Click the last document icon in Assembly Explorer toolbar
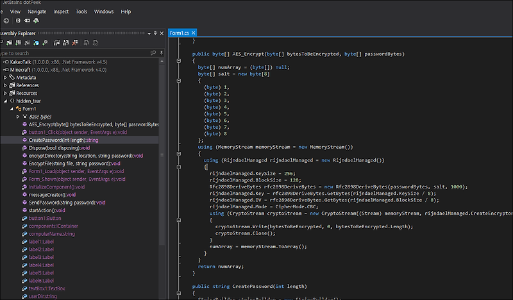Image resolution: width=513 pixels, height=300 pixels. pyautogui.click(x=95, y=42)
